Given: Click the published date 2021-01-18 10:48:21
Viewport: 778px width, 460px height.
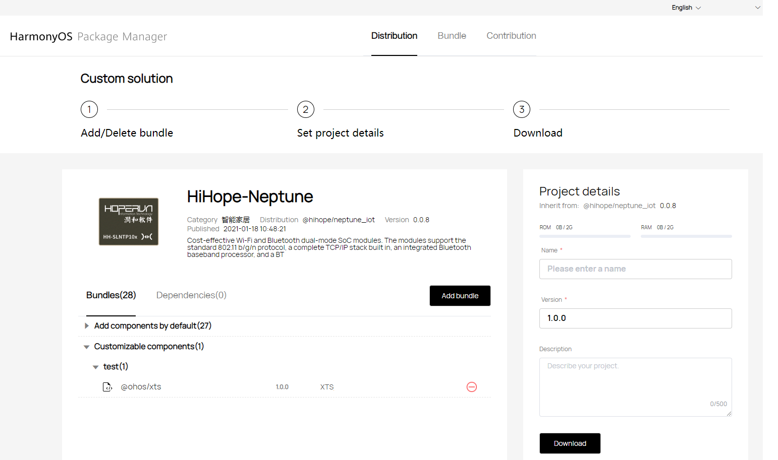Looking at the screenshot, I should 255,229.
